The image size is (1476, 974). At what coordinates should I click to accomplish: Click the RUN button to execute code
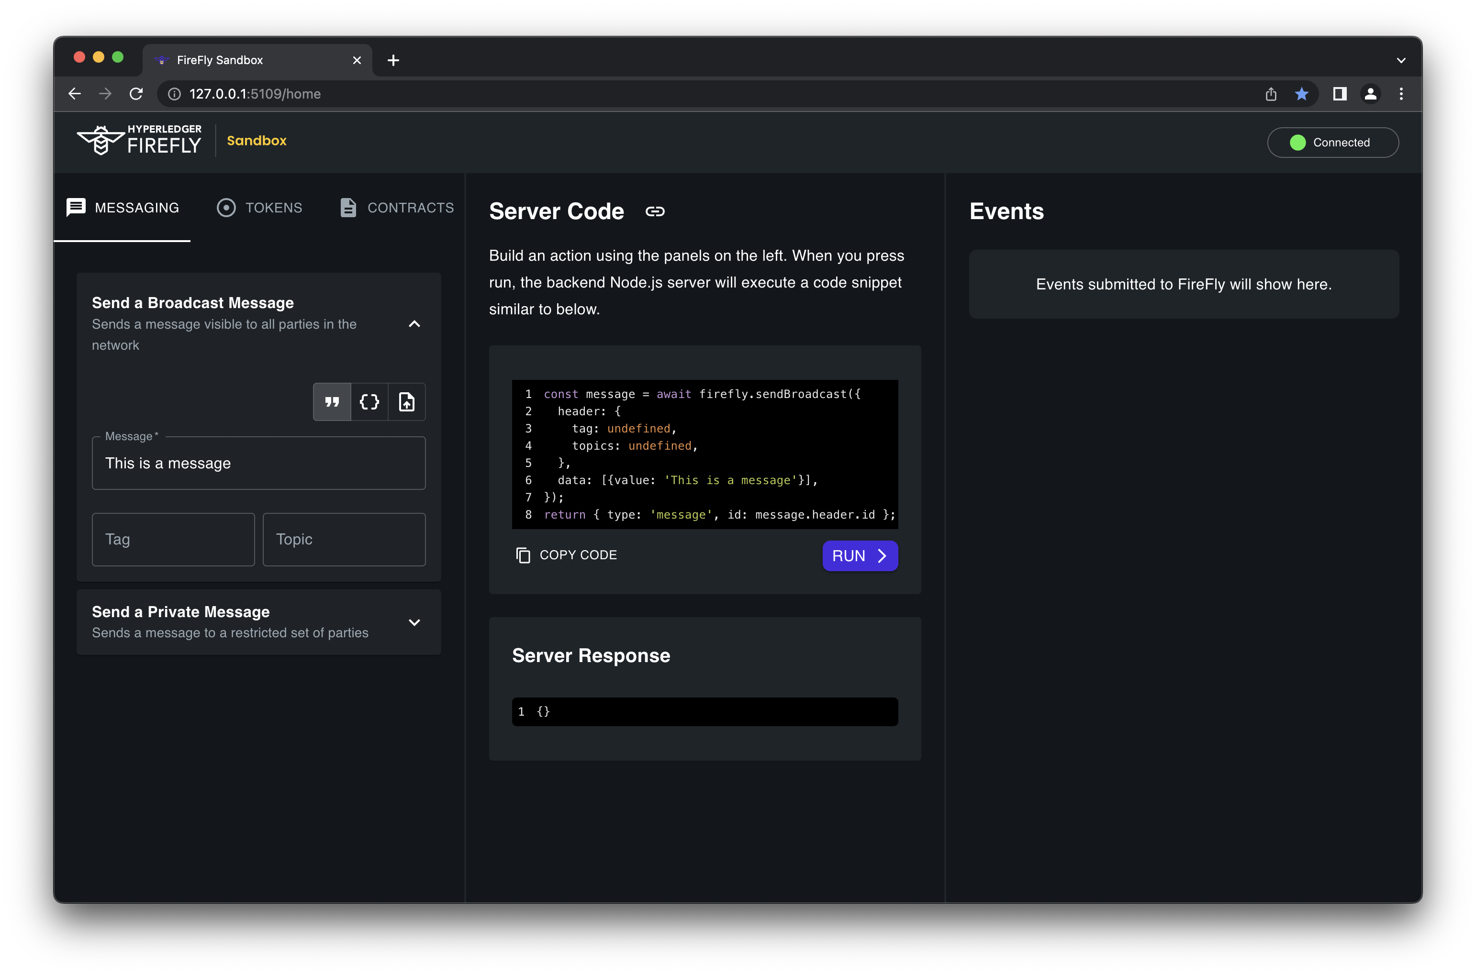[861, 555]
